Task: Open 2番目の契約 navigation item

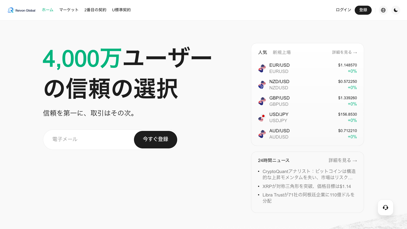Action: pos(95,10)
